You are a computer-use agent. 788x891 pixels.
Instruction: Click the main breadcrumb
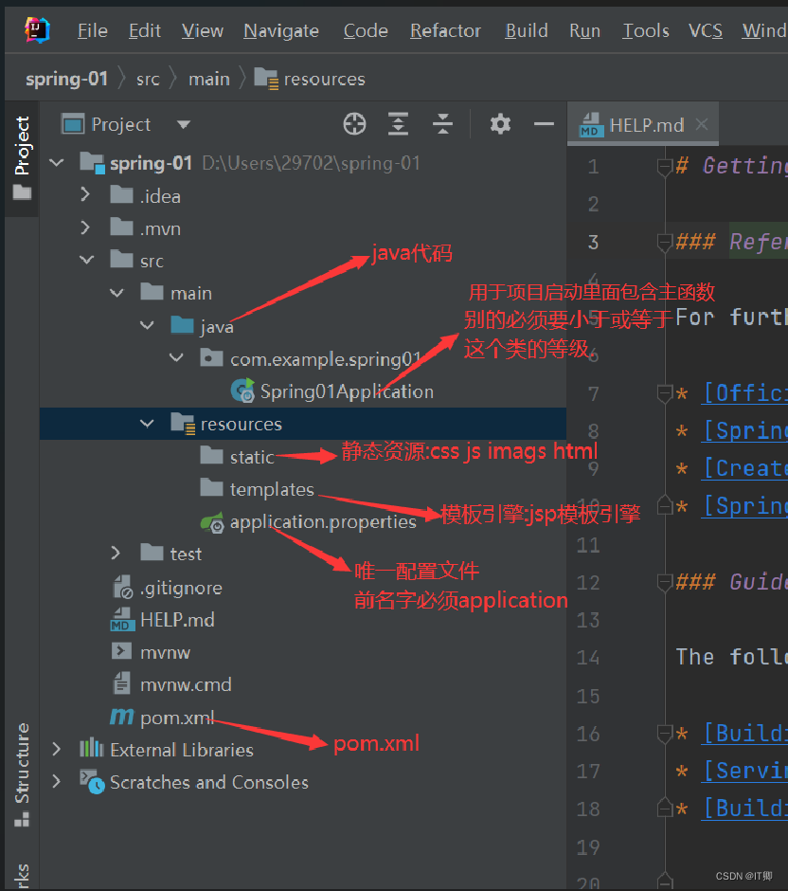coord(209,79)
